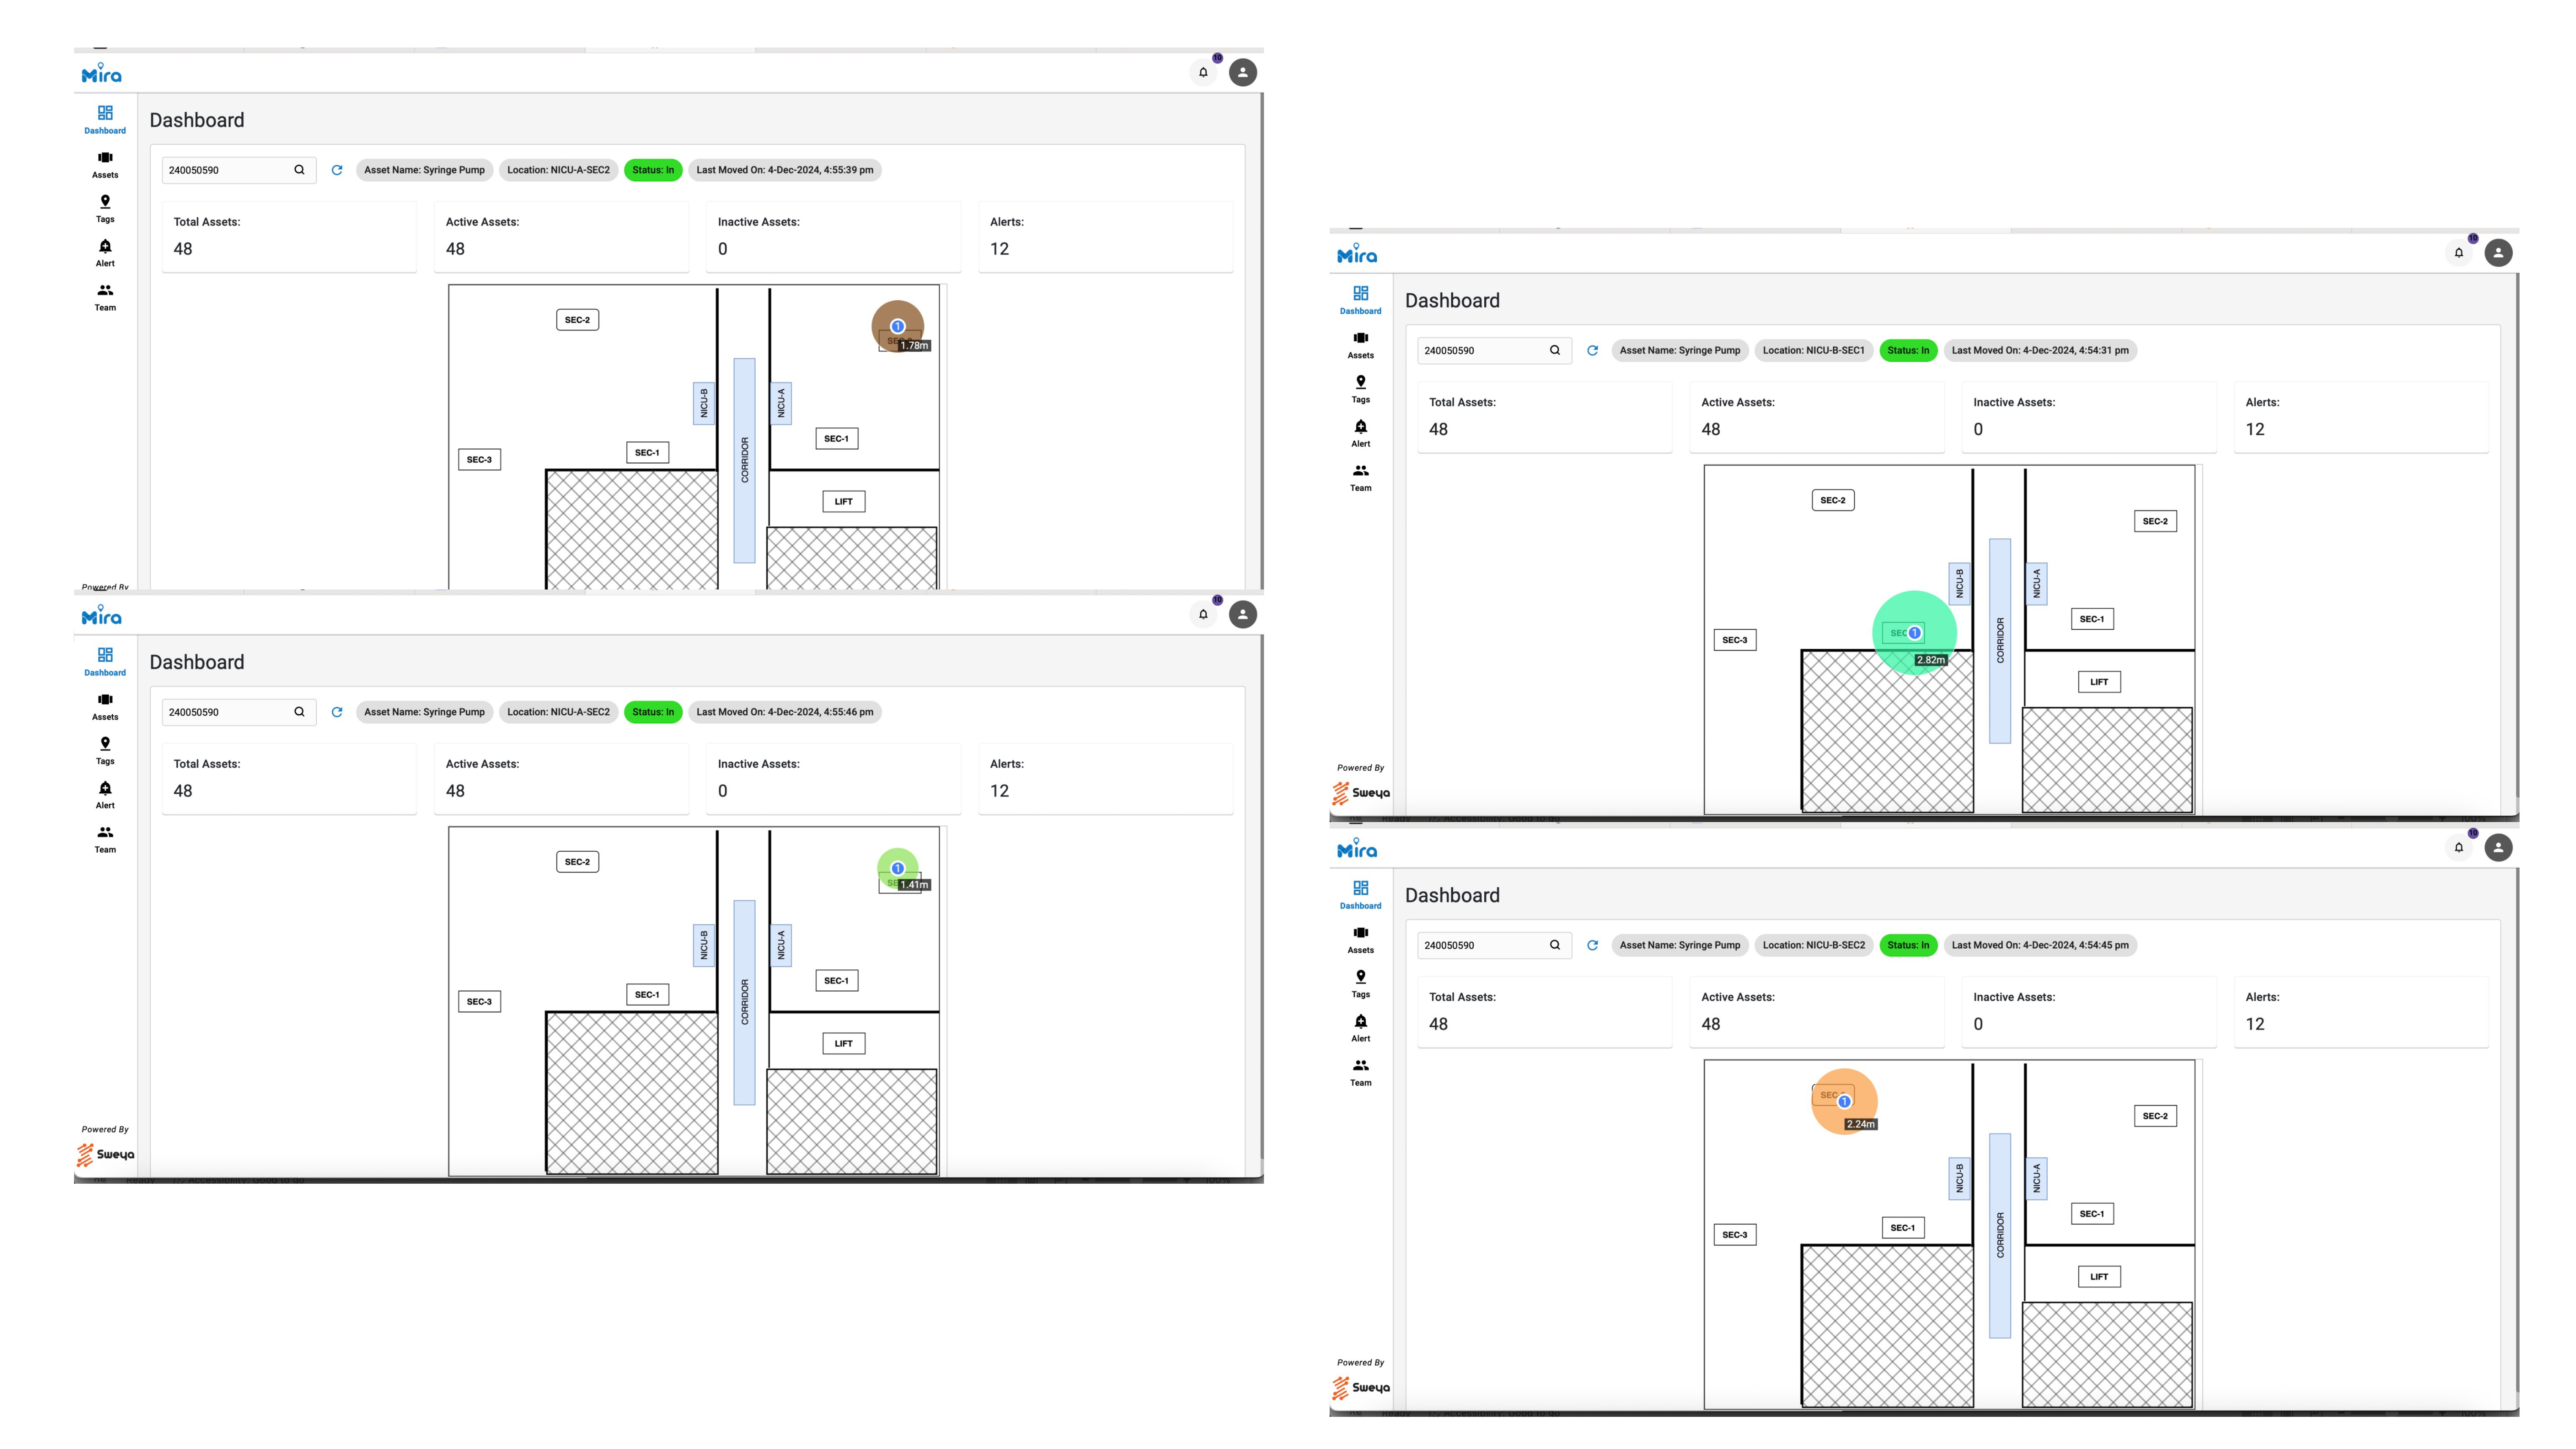Click SEC-3 label on NICU-B-SEC1 floor map
The height and width of the screenshot is (1449, 2576).
1735,640
